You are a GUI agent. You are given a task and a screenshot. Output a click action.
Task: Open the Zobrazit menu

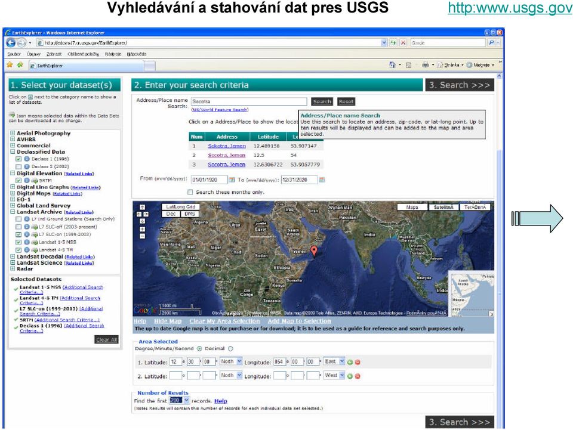54,54
